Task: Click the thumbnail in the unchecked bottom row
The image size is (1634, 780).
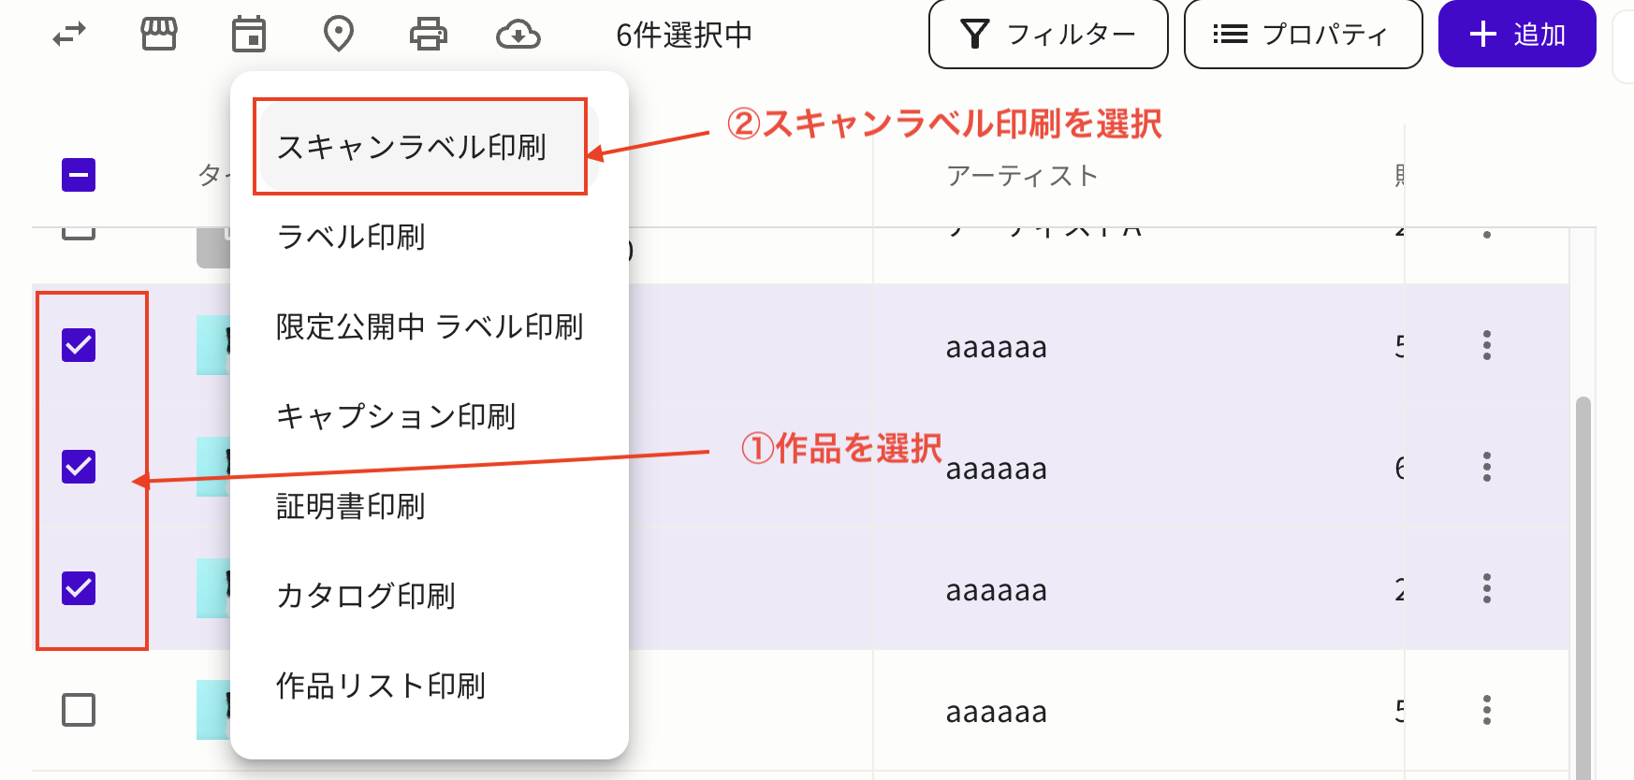Action: click(x=213, y=710)
